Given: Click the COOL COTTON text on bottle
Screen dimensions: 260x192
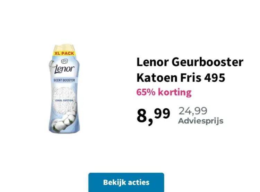Looking at the screenshot, I should [x=64, y=100].
